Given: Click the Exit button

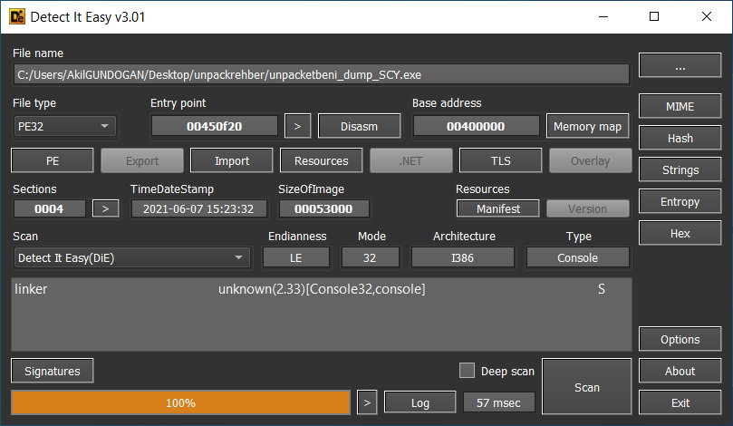Looking at the screenshot, I should pos(680,402).
